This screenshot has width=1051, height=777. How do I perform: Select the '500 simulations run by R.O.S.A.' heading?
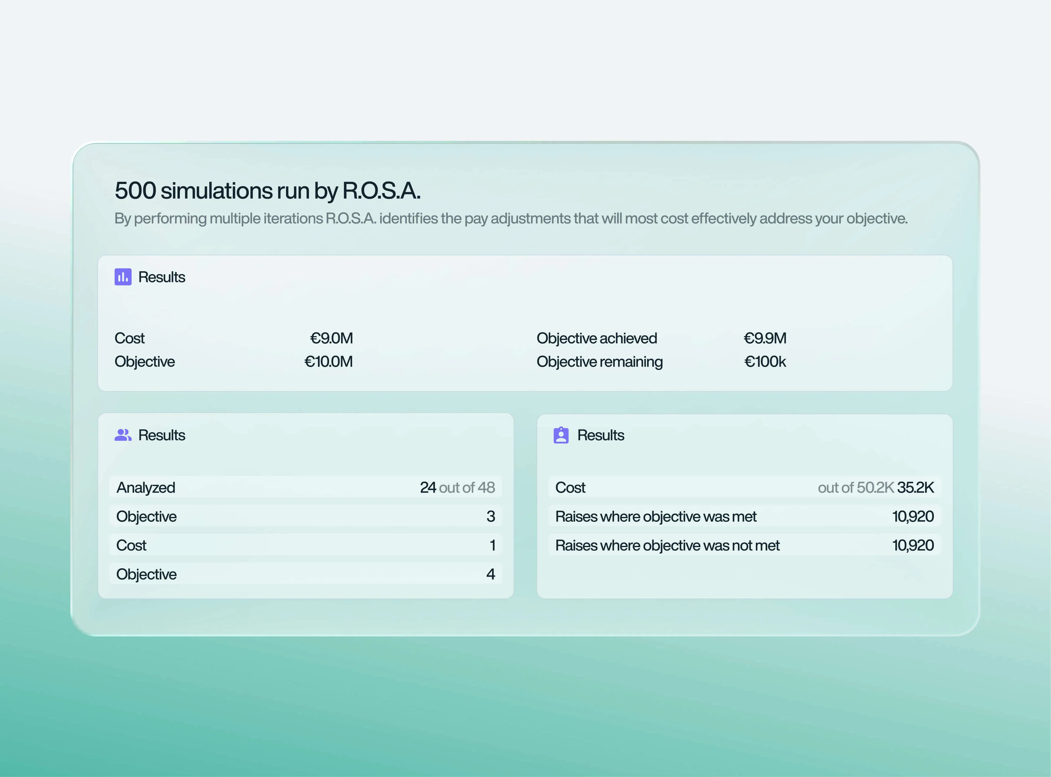[267, 190]
